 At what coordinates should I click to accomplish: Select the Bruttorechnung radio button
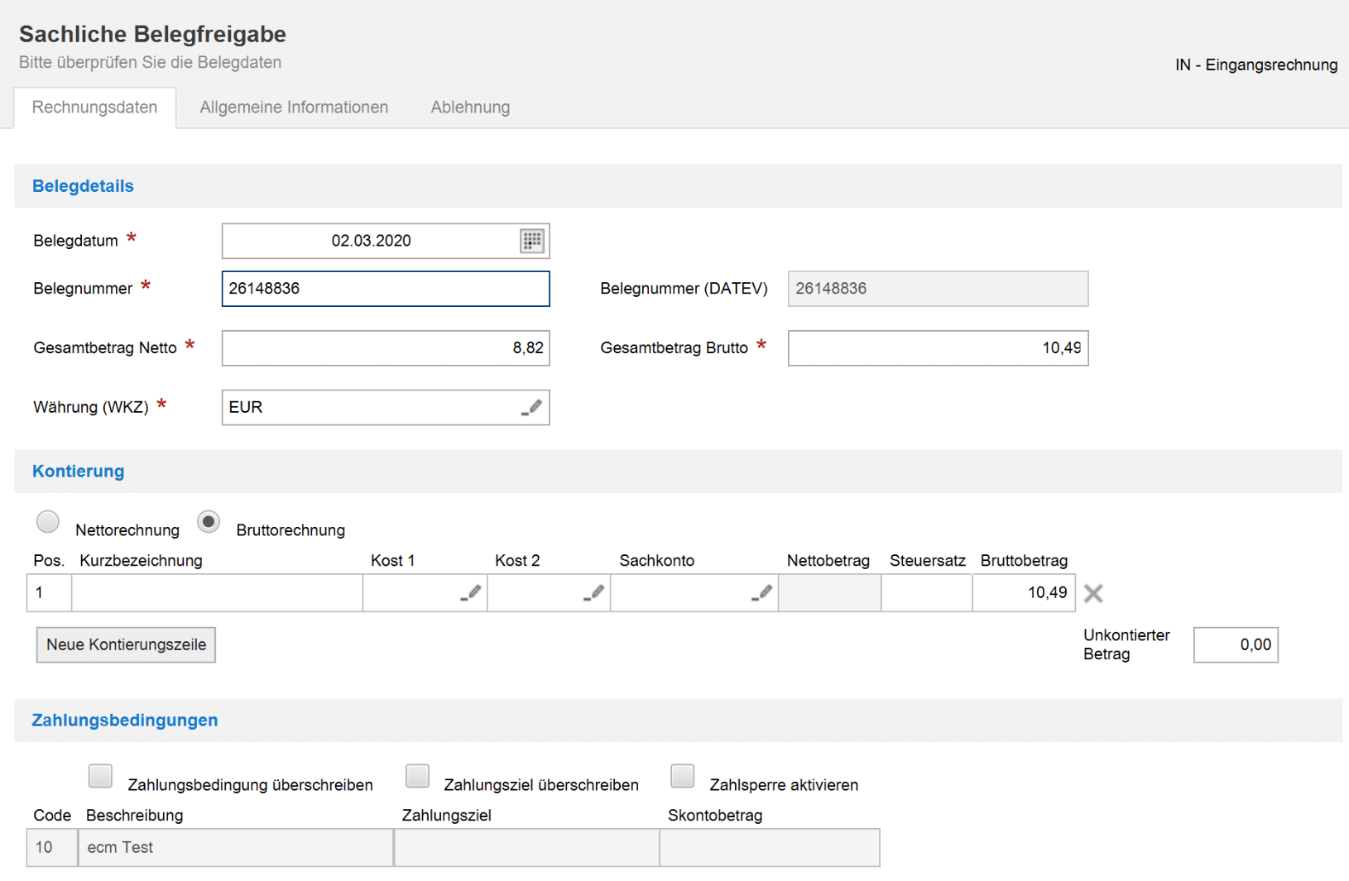pyautogui.click(x=209, y=522)
